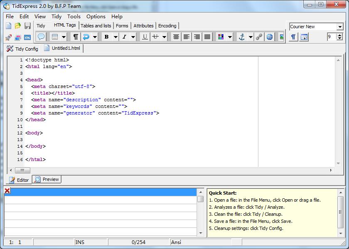Insert an image with the picture icon
The width and height of the screenshot is (349, 249).
[x=282, y=37]
